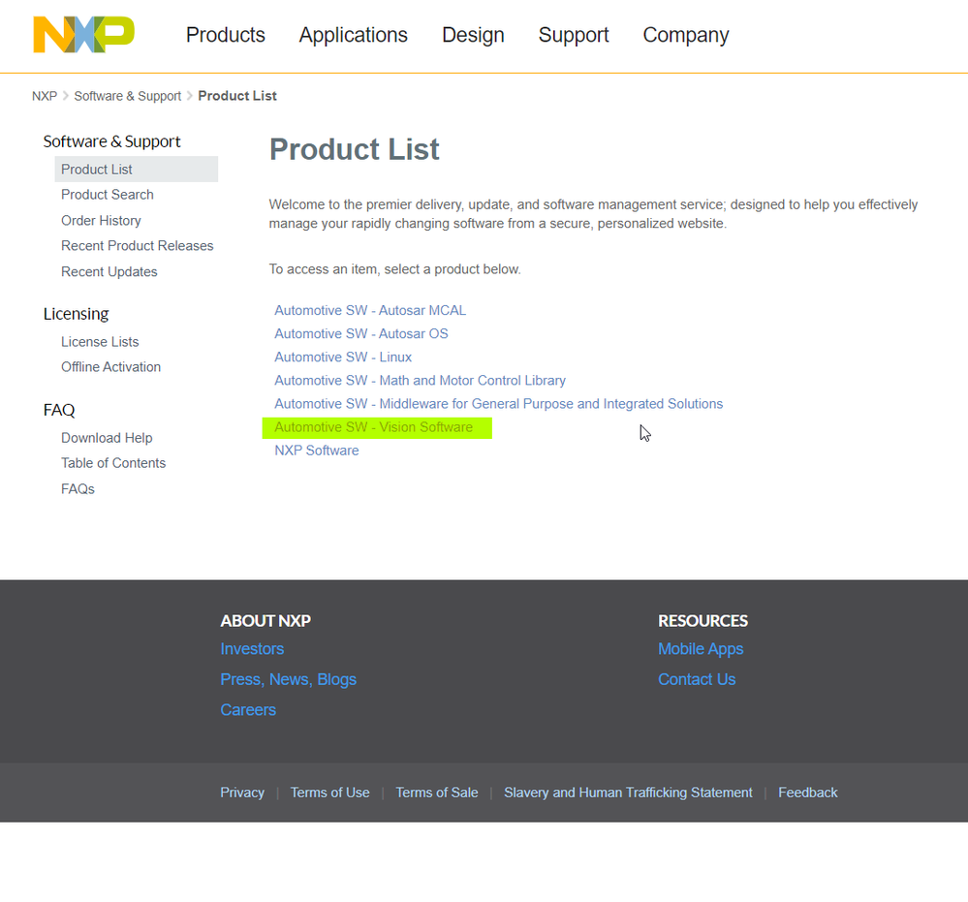This screenshot has height=902, width=968.
Task: Open the Support navigation menu
Action: pyautogui.click(x=574, y=35)
